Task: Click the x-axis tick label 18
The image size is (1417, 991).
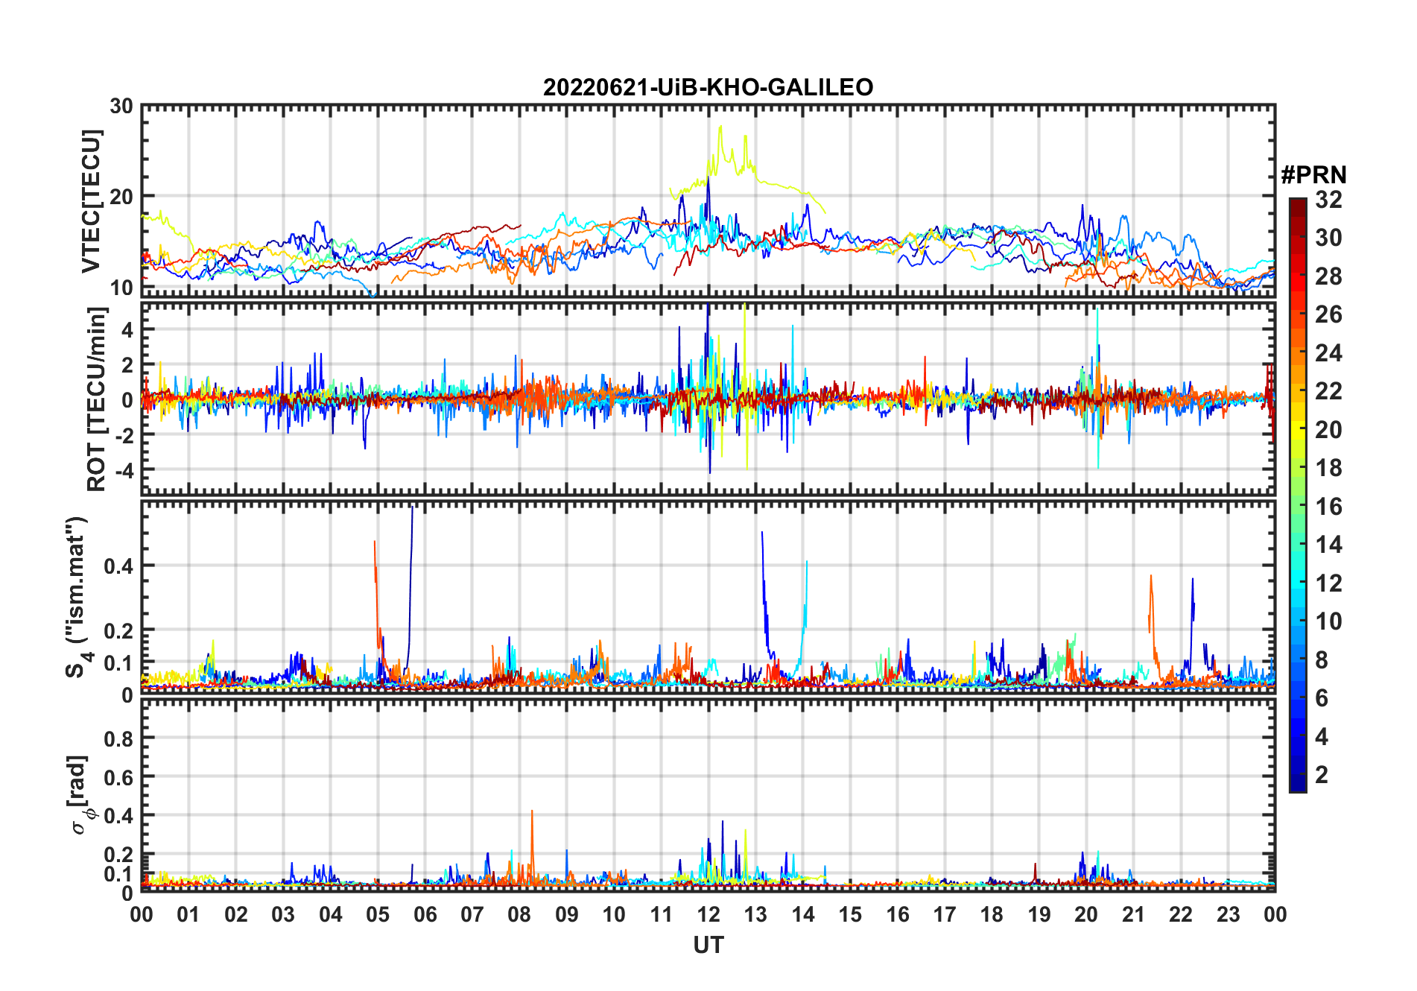Action: click(x=992, y=914)
